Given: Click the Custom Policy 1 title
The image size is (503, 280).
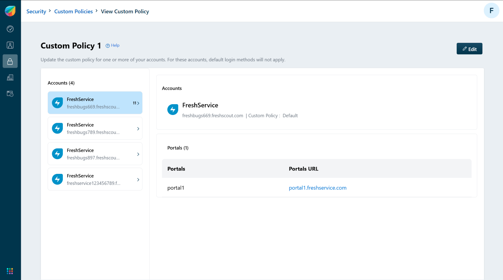Looking at the screenshot, I should (71, 46).
